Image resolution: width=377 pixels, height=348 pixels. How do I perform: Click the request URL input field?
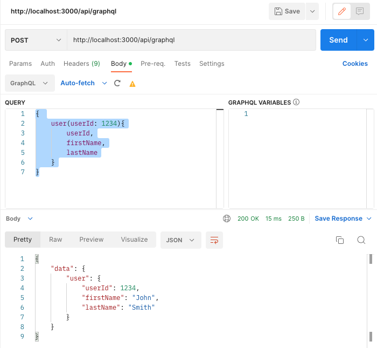pos(191,40)
